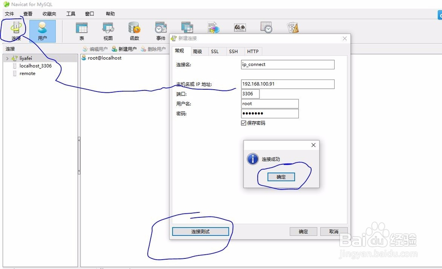Click the 视图 (Views) toolbar icon
Screen dimensions: 442x269
pos(107,30)
